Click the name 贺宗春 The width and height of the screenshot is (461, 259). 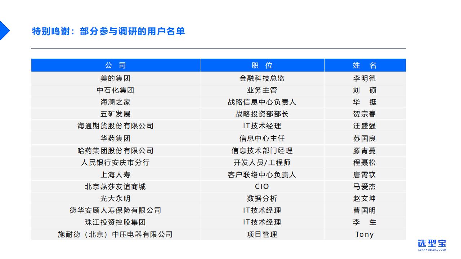pos(365,114)
